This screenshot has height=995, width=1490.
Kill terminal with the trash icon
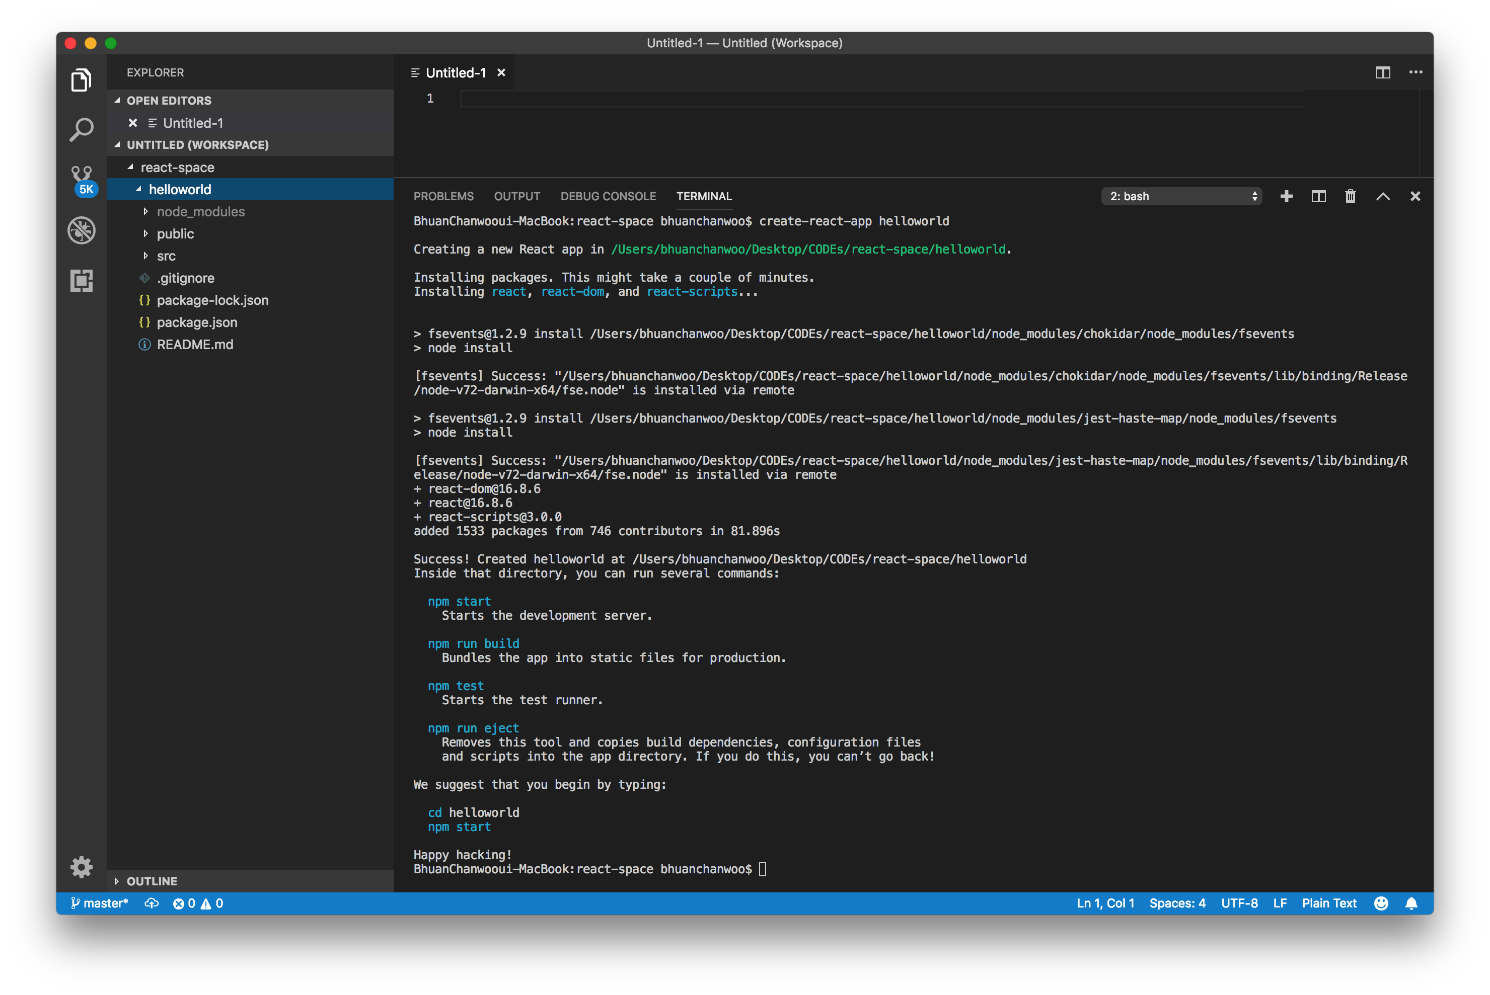[1351, 197]
